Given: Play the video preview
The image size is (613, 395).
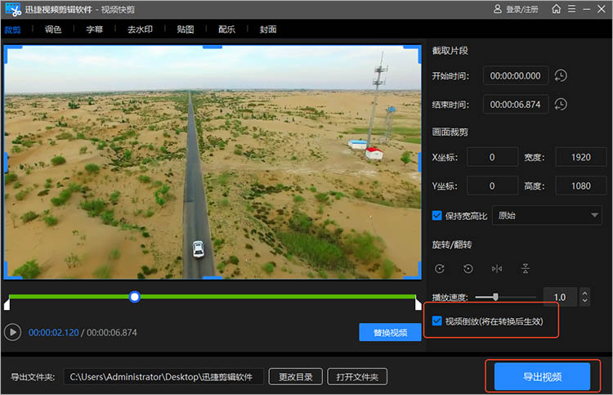Looking at the screenshot, I should (12, 332).
